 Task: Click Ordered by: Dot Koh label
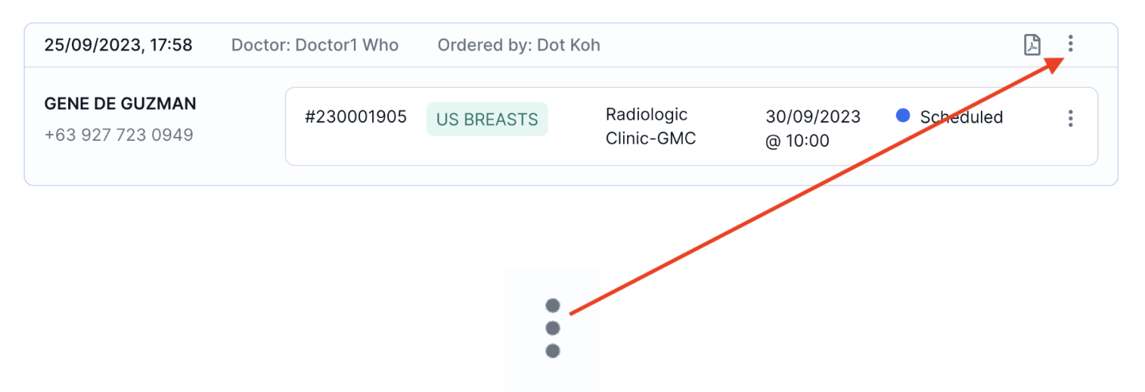coord(519,45)
